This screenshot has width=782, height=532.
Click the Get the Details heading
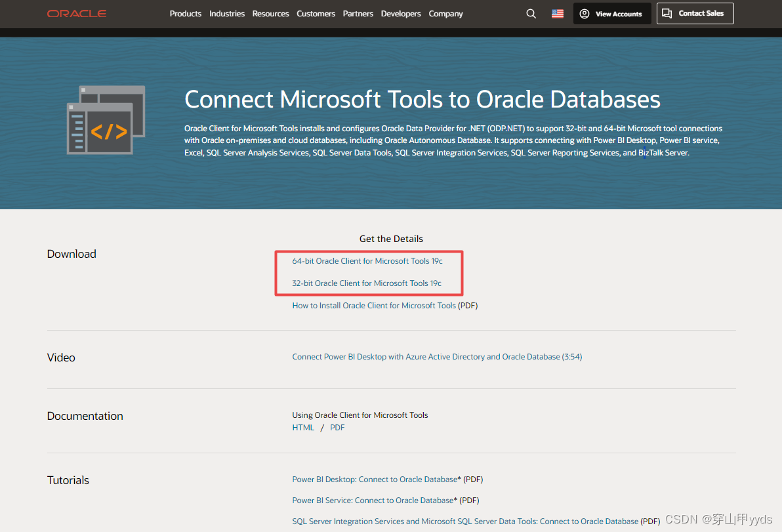[x=391, y=239]
